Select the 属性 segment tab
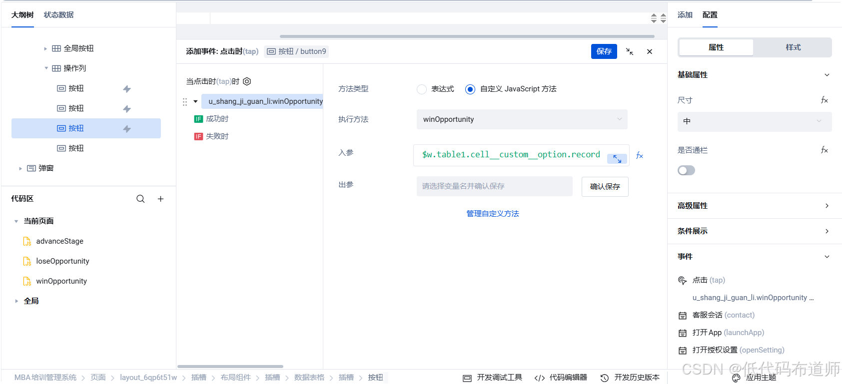842x384 pixels. [716, 47]
